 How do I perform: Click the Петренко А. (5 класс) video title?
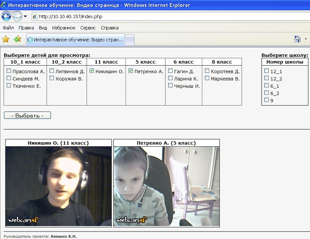click(166, 143)
